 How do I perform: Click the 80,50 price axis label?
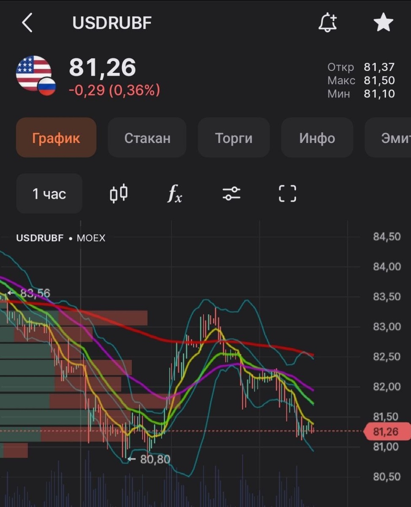[x=387, y=477]
